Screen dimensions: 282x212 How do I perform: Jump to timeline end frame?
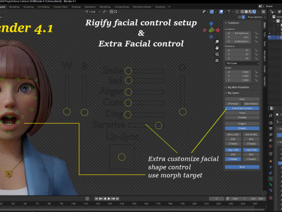[x=117, y=198]
